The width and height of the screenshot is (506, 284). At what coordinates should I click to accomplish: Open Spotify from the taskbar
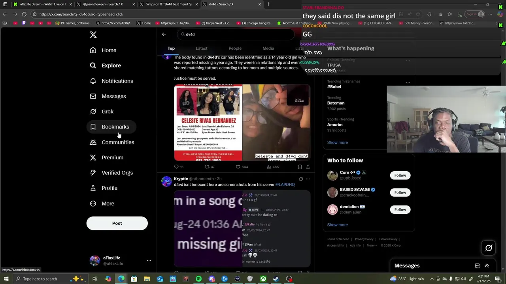coord(198,279)
